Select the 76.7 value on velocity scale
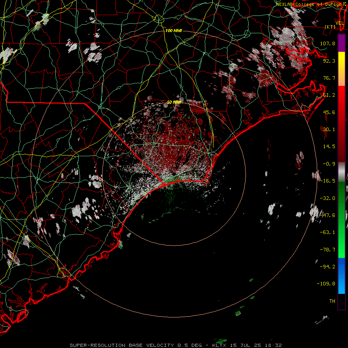Screen dimensions: 348x348 (329, 78)
